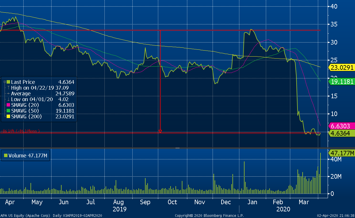
Task: Click the Jun month label on time axis
Action: click(x=64, y=202)
